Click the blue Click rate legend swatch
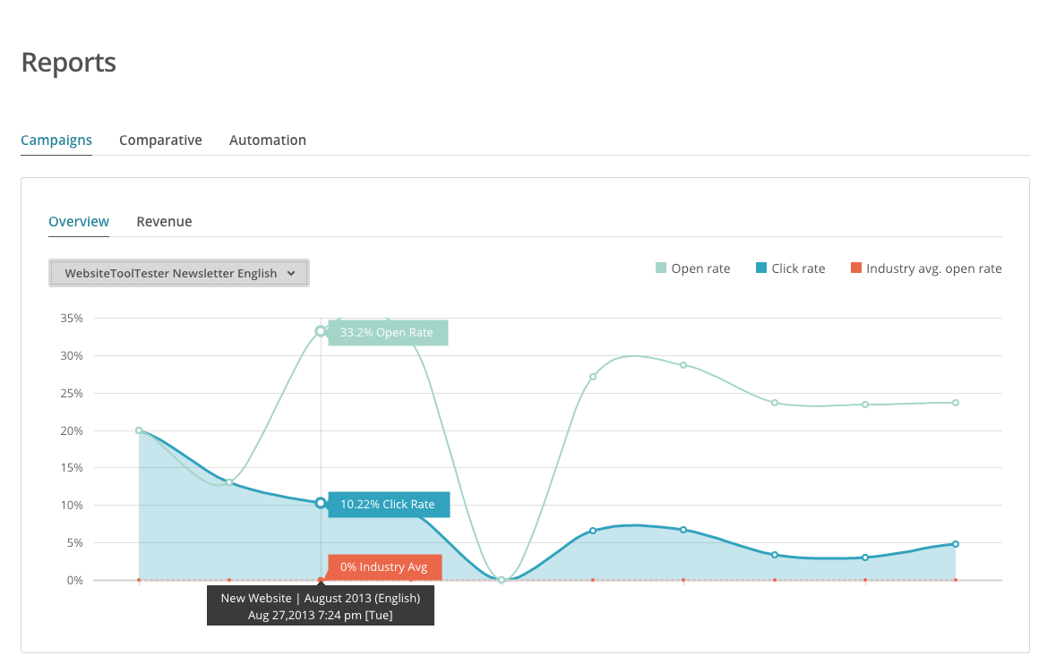Screen dimensions: 1056x664 761,268
